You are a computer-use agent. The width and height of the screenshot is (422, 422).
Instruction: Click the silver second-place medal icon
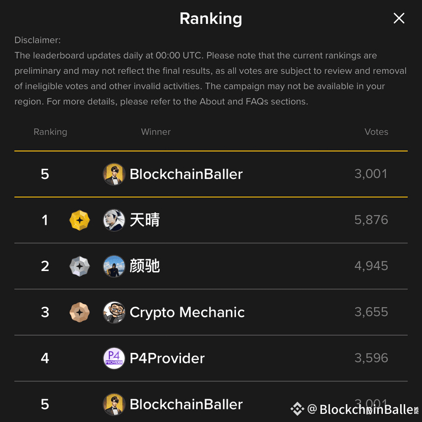point(79,266)
